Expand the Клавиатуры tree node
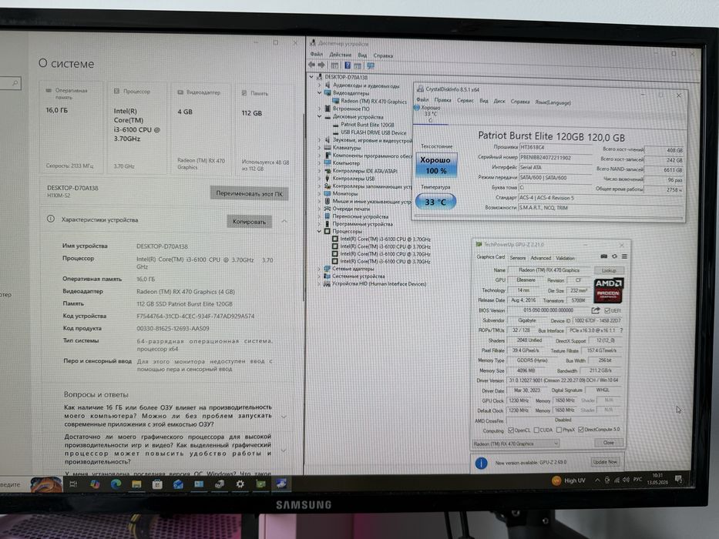Viewport: 719px width, 539px height. click(320, 148)
